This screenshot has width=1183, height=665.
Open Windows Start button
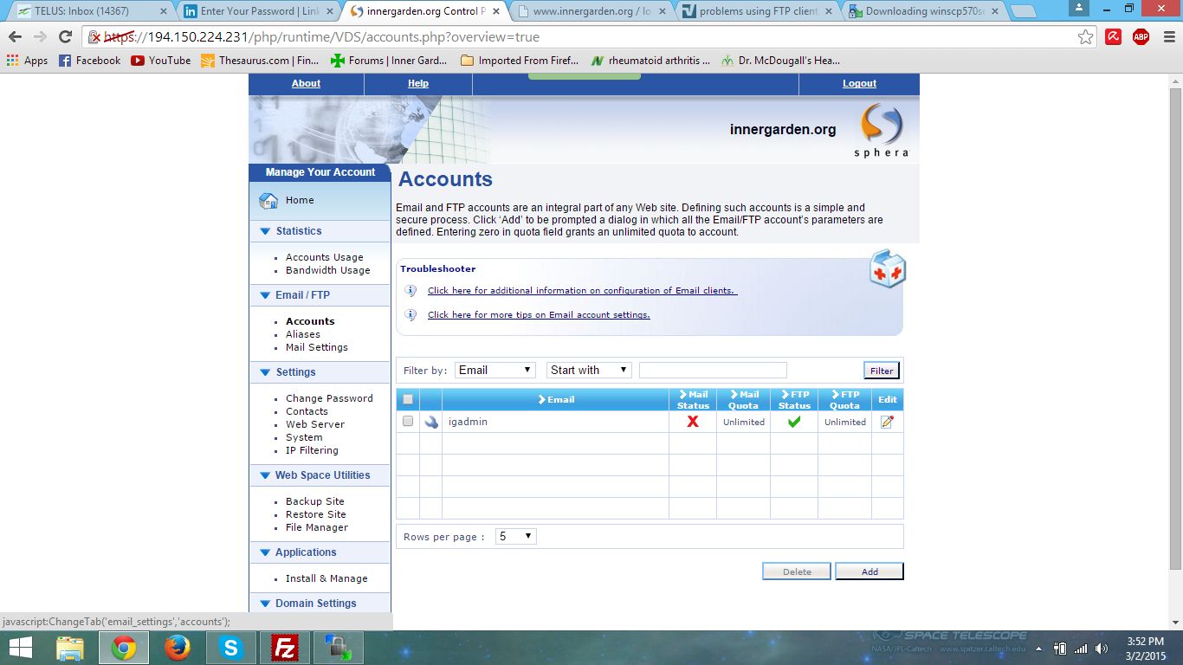20,648
